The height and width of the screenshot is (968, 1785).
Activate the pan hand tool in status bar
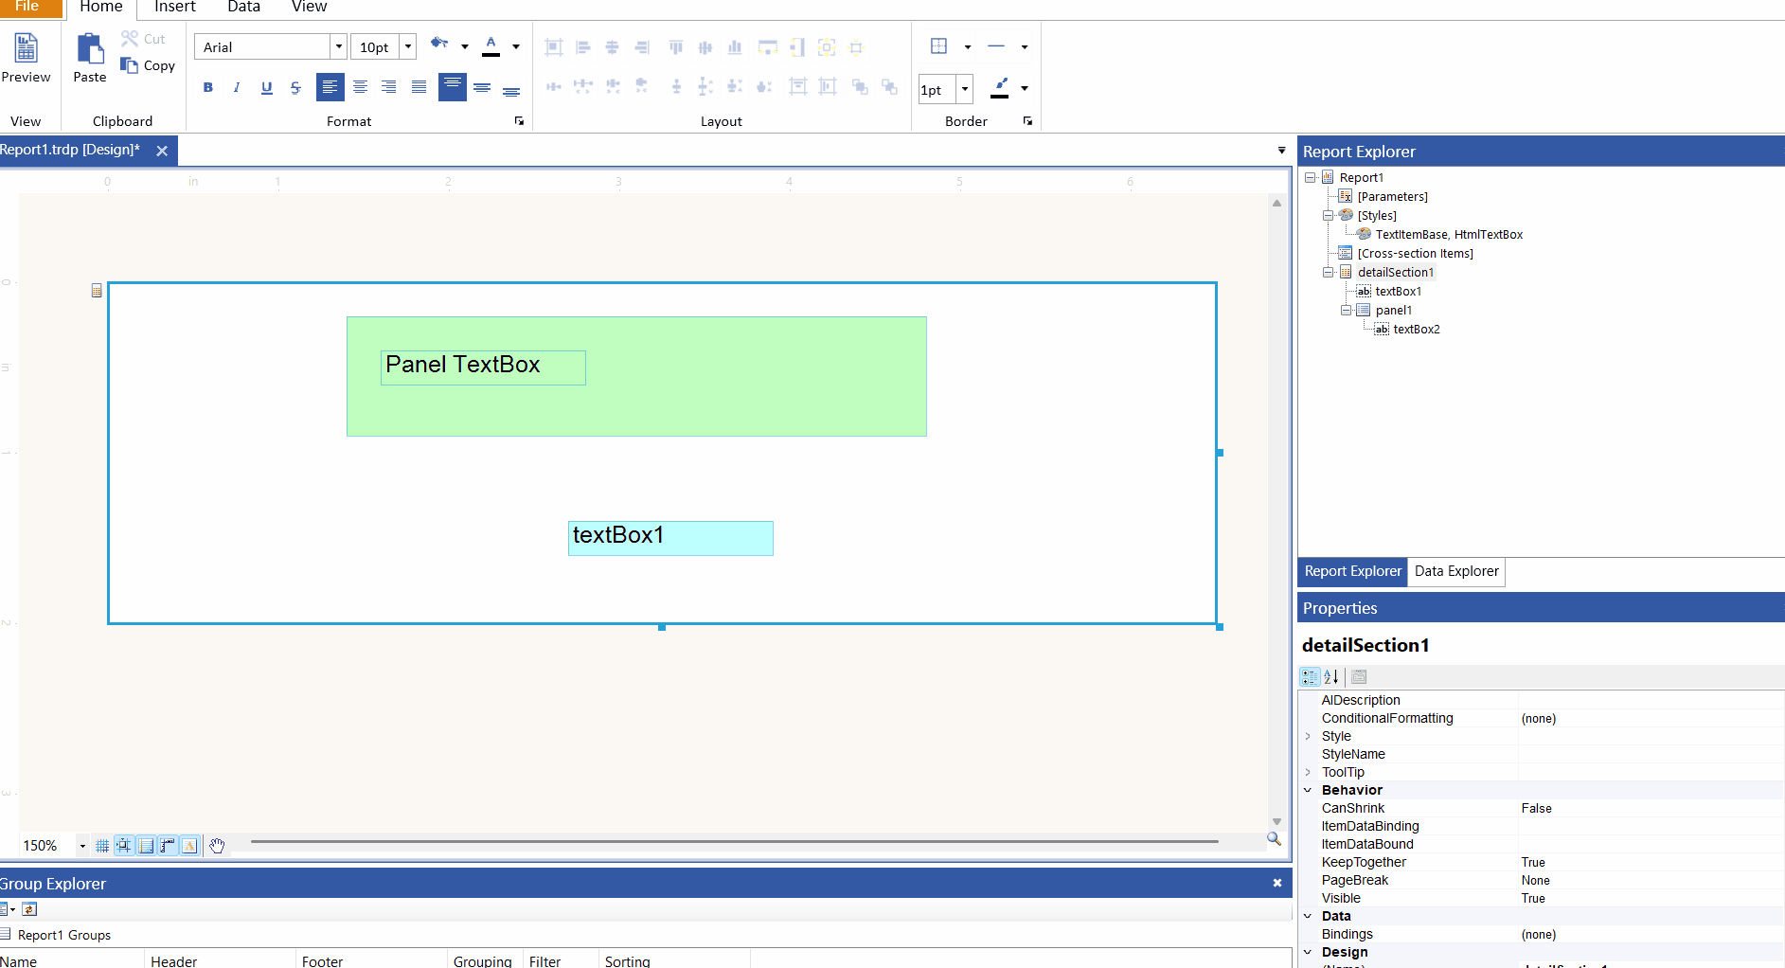pyautogui.click(x=217, y=845)
